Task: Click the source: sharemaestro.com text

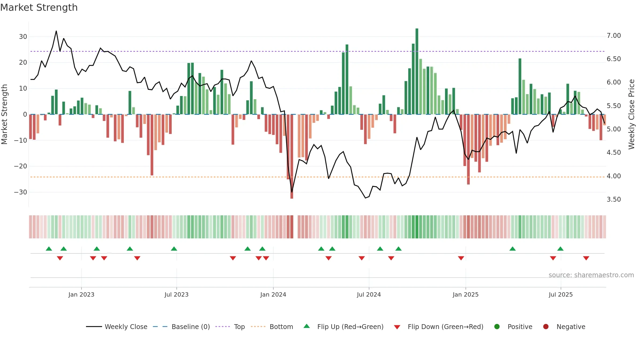Action: point(591,275)
